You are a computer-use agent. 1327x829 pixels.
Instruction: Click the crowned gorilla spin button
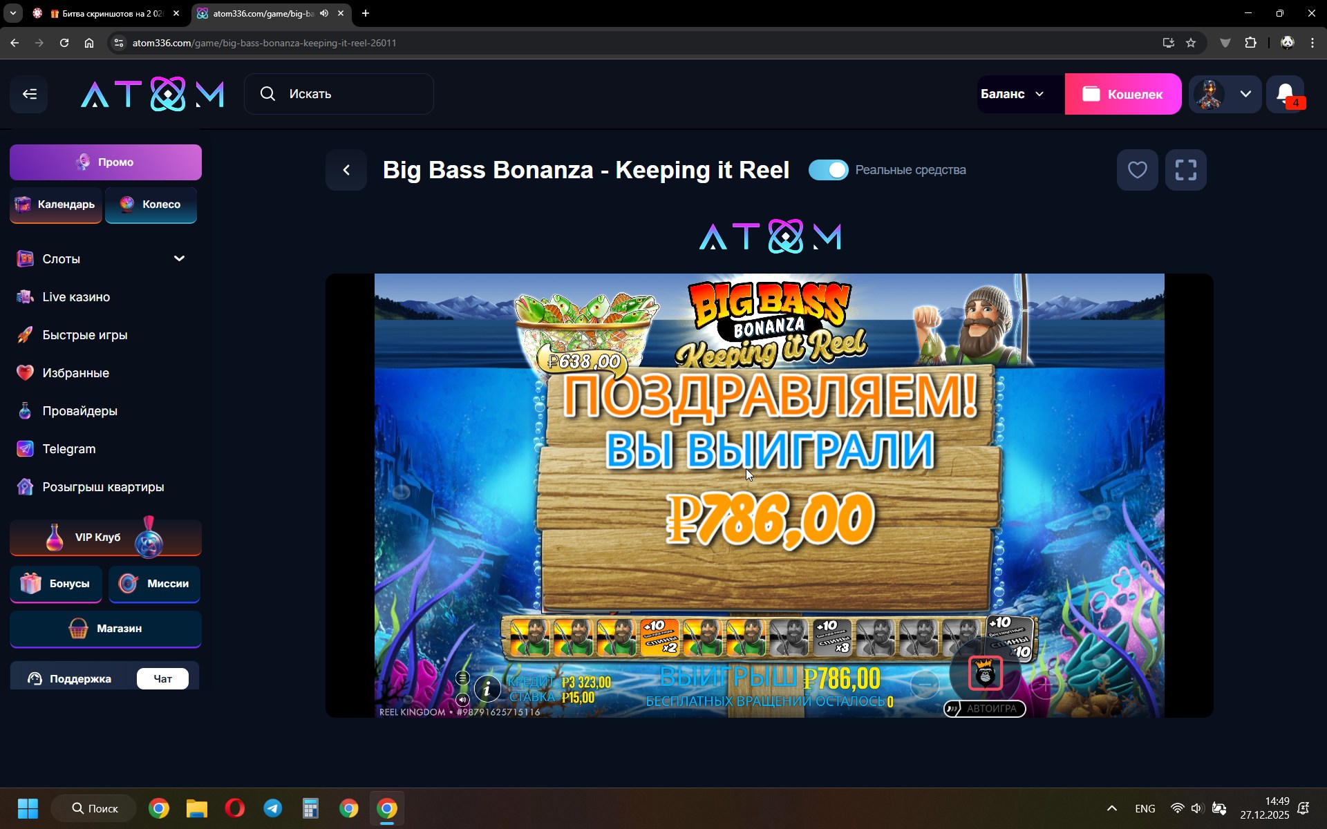(x=985, y=673)
